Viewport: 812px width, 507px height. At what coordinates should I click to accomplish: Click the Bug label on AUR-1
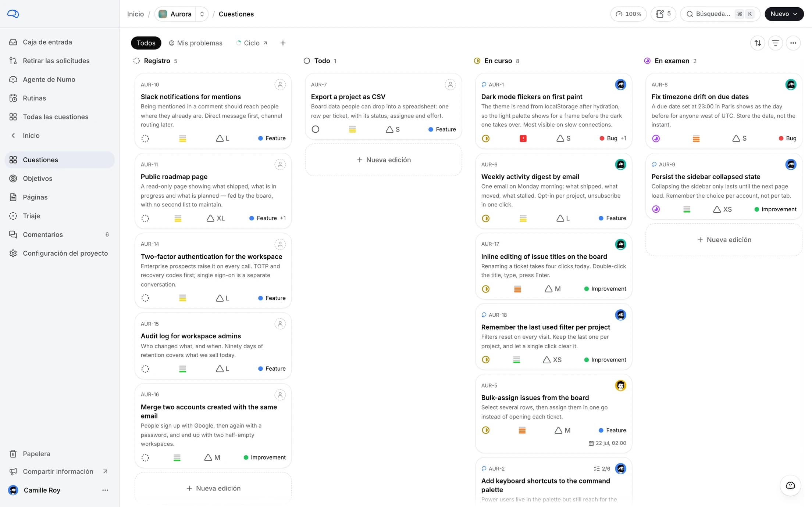(609, 139)
